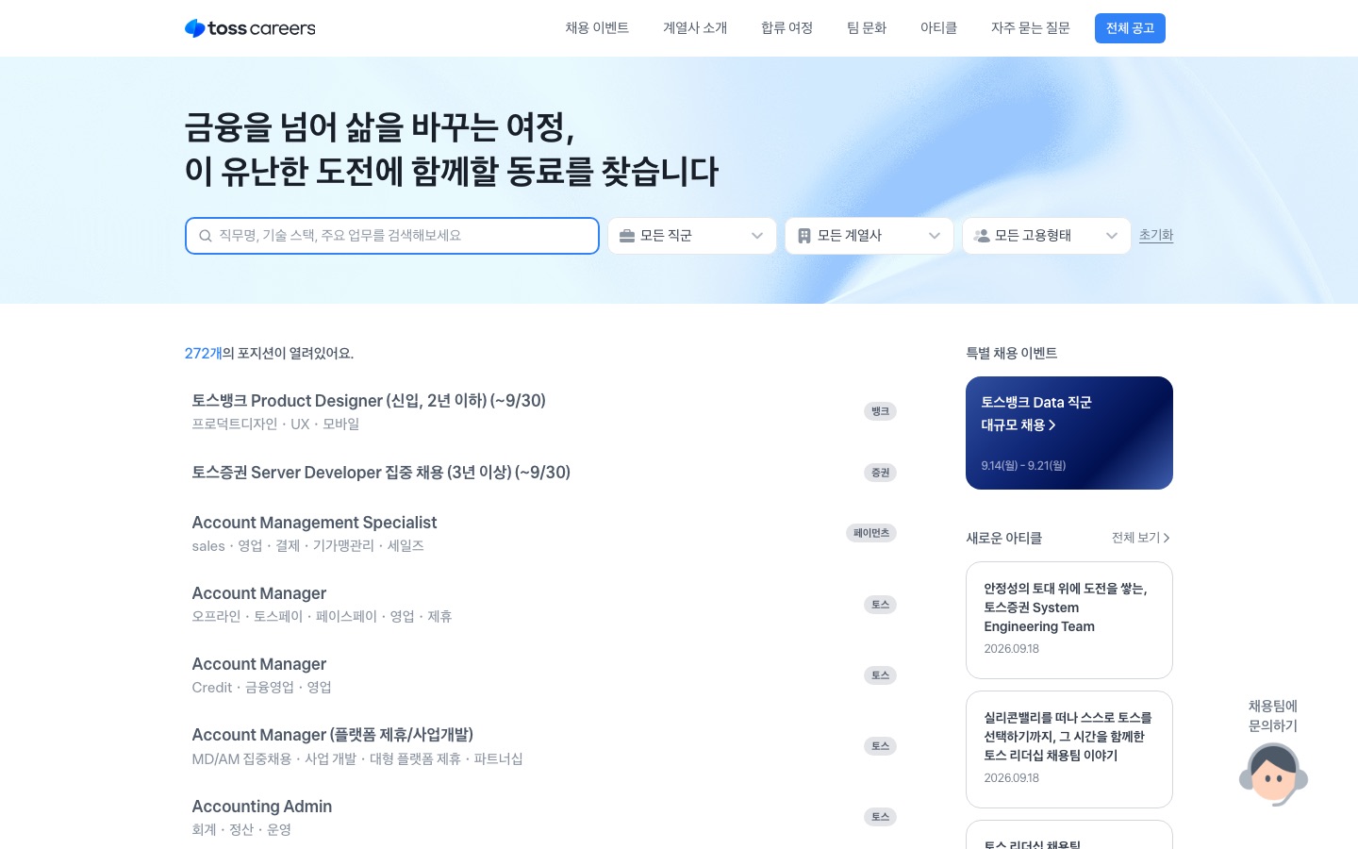Click the 페이먼츠 tag

point(871,533)
